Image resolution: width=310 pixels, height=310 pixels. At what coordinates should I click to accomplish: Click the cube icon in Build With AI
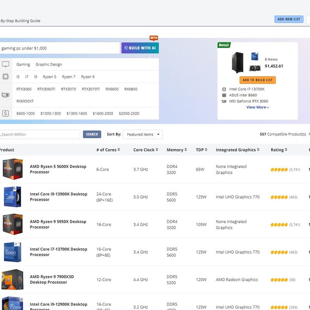coord(126,48)
